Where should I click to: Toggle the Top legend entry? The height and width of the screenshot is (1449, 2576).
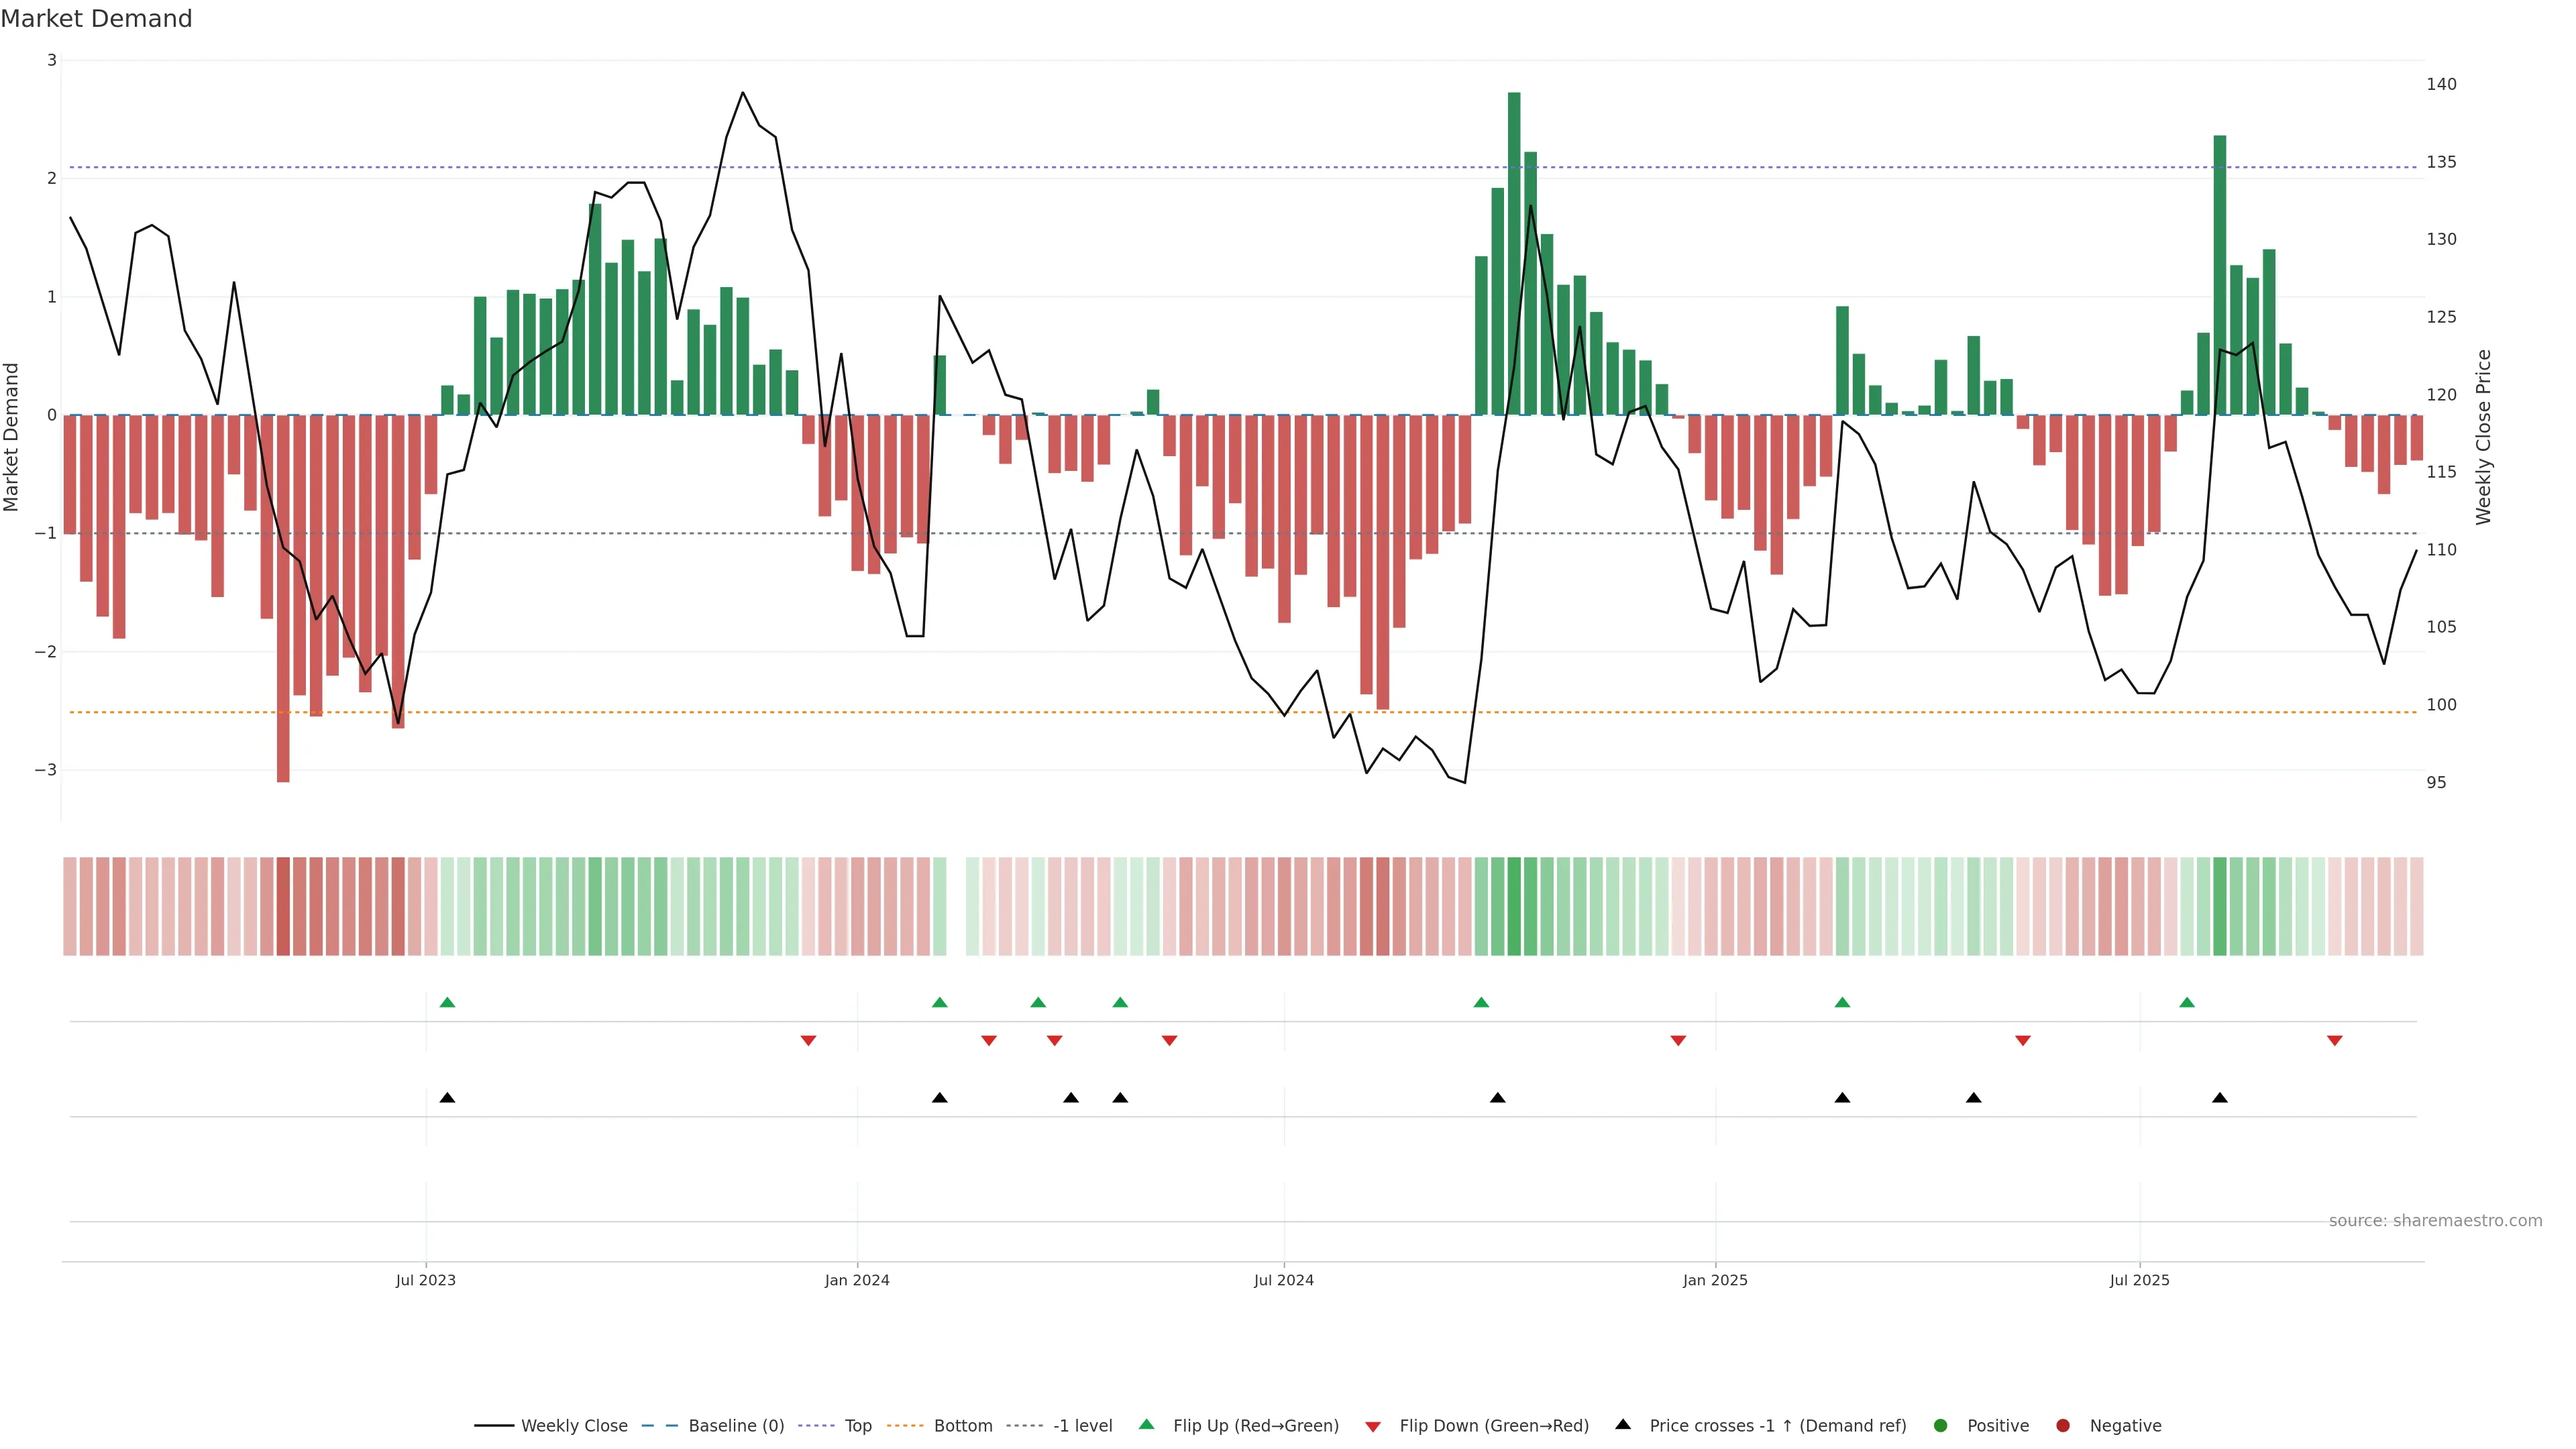(857, 1425)
